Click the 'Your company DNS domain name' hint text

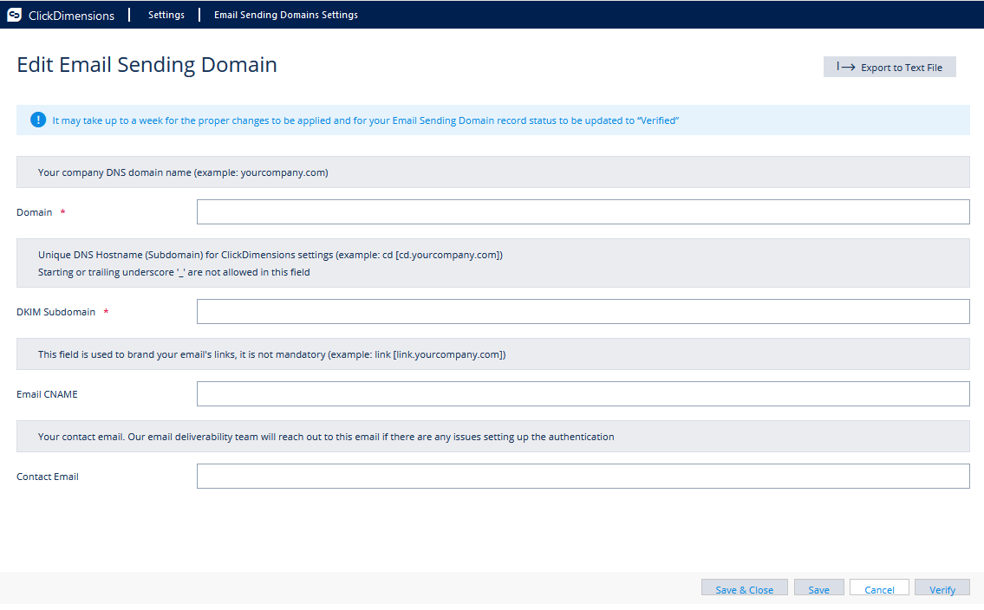183,172
